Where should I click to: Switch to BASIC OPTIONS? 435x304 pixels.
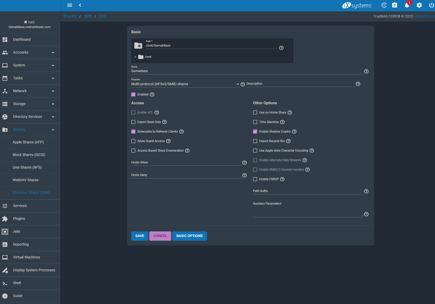[189, 236]
